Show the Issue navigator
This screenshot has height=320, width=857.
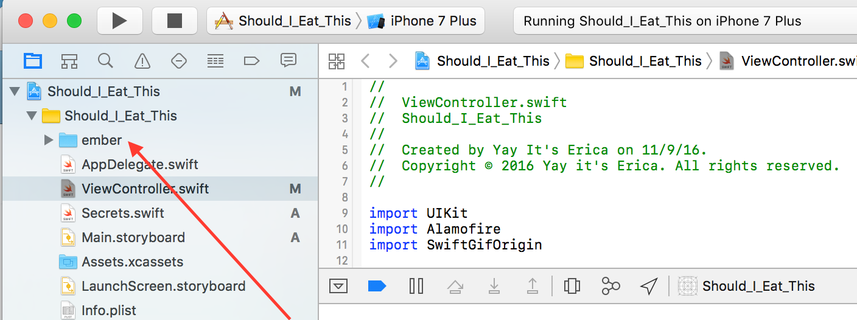pos(142,61)
